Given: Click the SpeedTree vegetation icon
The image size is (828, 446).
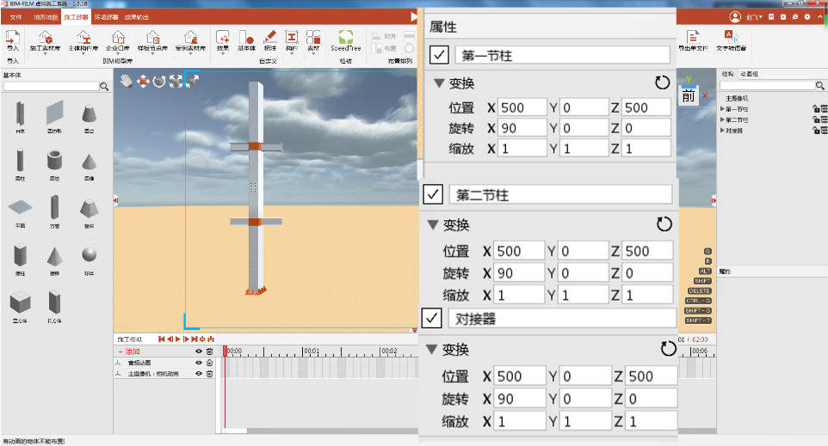Looking at the screenshot, I should [346, 38].
